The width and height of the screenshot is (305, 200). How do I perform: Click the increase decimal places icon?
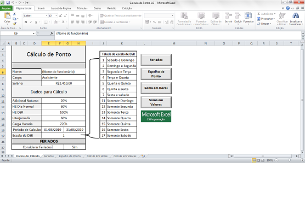pos(167,22)
